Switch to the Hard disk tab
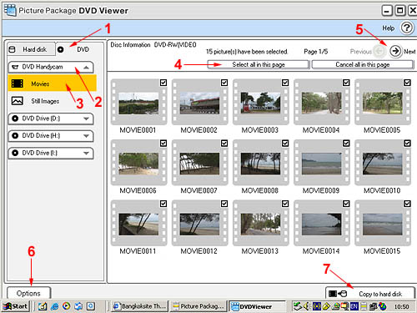Screen dimensions: 417x313 tap(31, 49)
